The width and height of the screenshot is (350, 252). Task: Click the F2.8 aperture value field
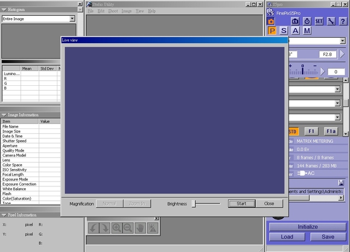[328, 54]
